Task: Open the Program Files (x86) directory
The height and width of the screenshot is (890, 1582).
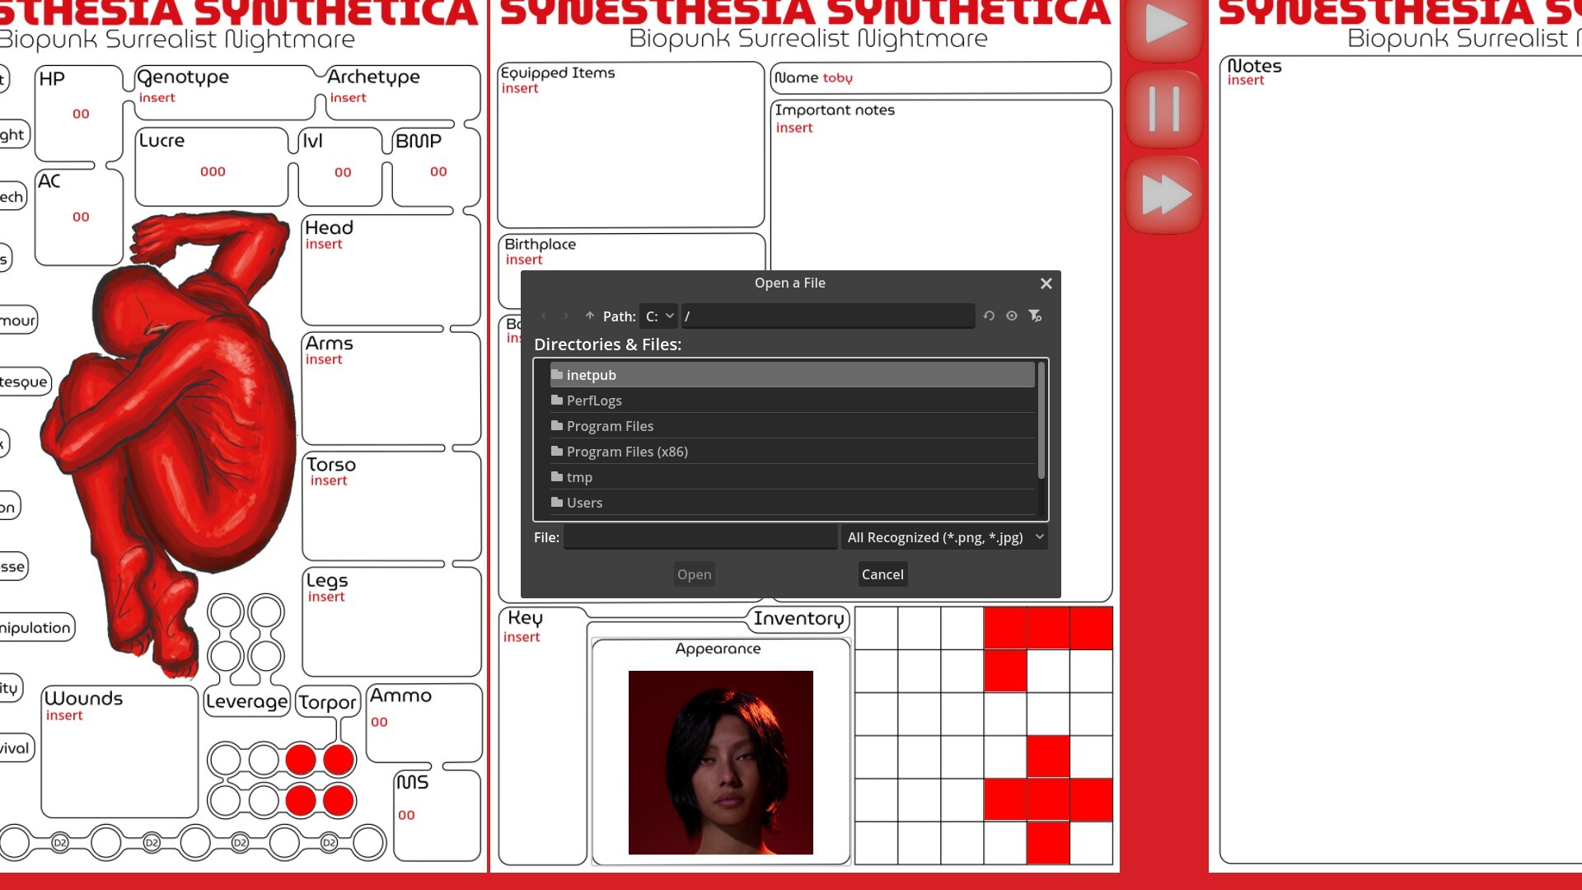Action: pos(628,452)
